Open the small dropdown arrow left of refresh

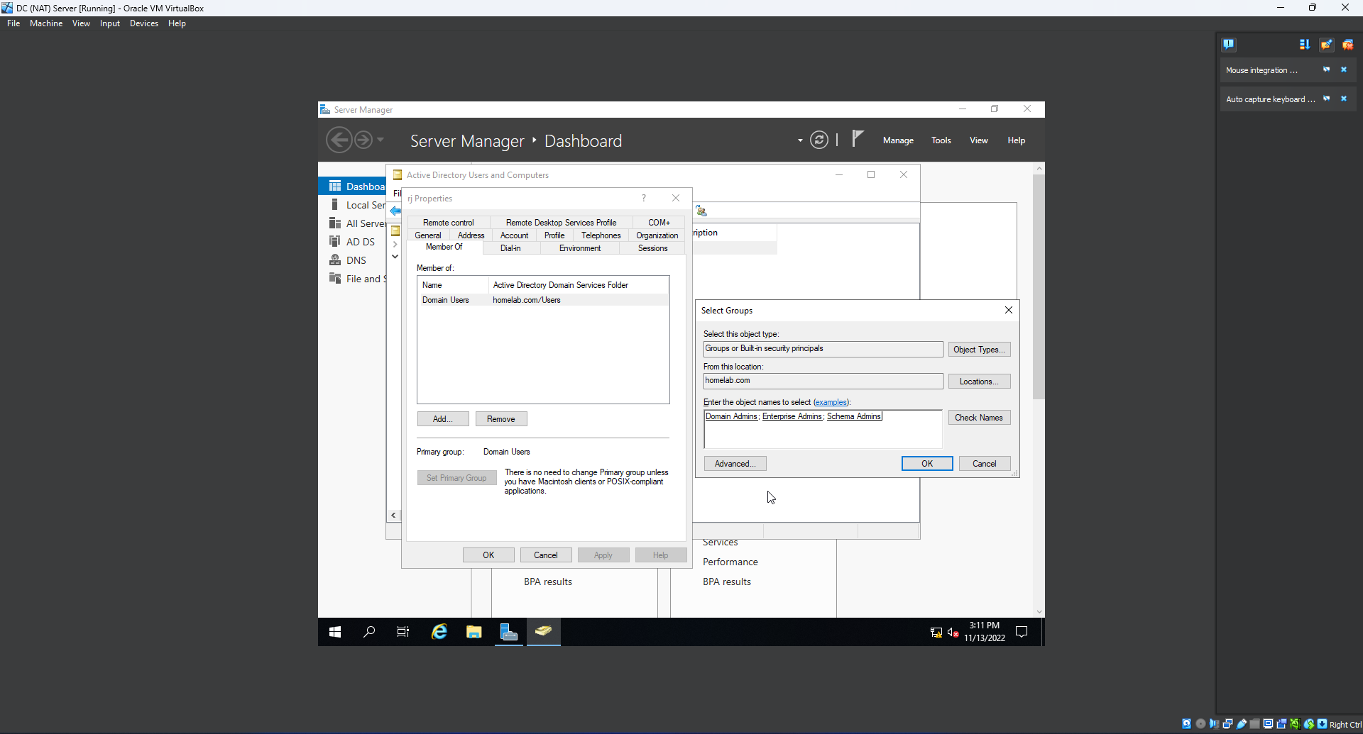pos(800,140)
